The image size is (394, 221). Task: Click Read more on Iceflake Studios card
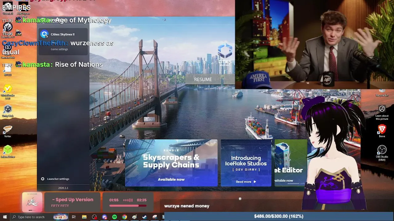[246, 182]
